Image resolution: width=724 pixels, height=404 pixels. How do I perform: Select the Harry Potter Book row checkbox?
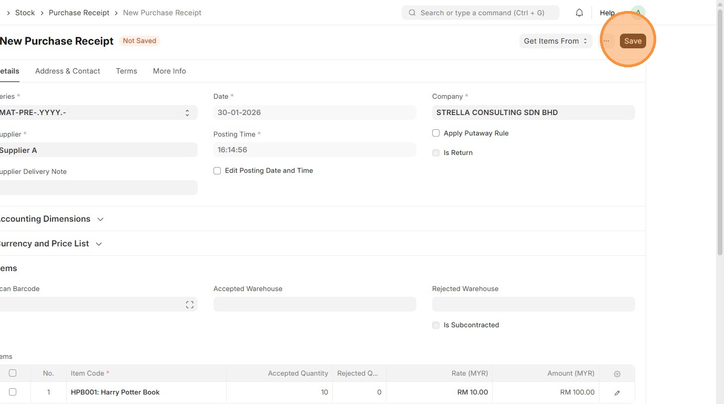(x=13, y=392)
